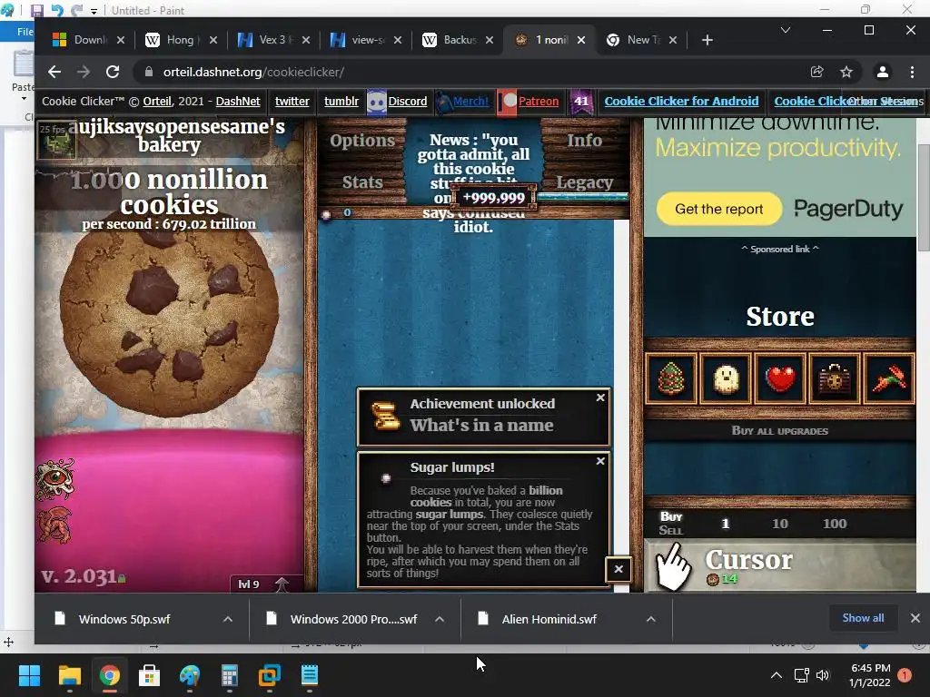Click the address bar URL
This screenshot has width=930, height=697.
pyautogui.click(x=253, y=72)
